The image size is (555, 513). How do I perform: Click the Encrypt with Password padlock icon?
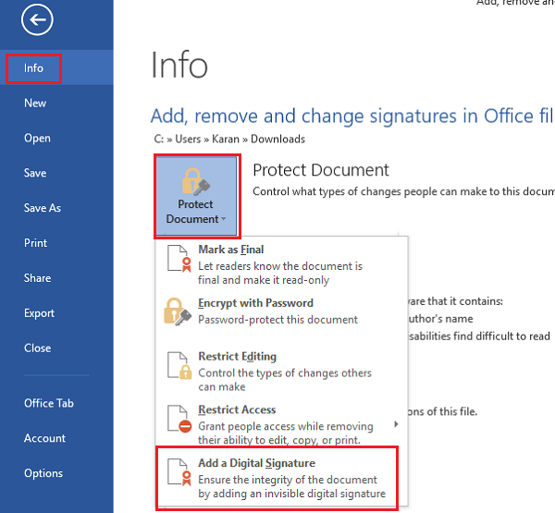178,311
